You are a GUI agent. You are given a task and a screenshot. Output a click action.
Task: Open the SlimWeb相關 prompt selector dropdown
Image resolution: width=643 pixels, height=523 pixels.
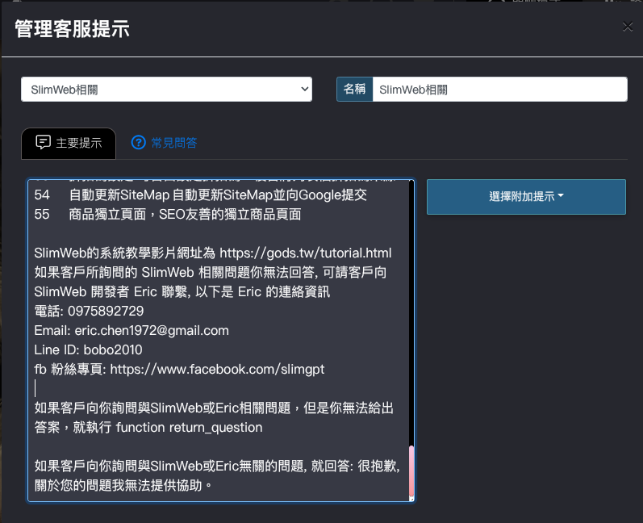pyautogui.click(x=166, y=89)
